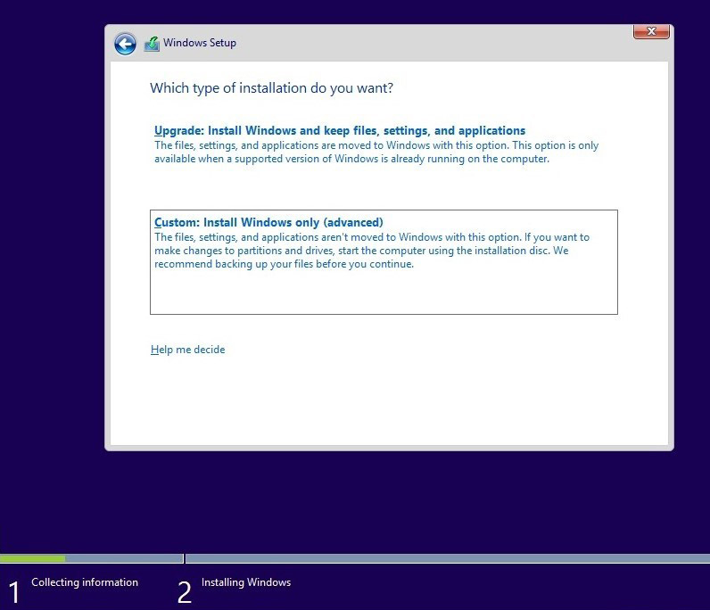Click the Collecting information step label

point(85,582)
